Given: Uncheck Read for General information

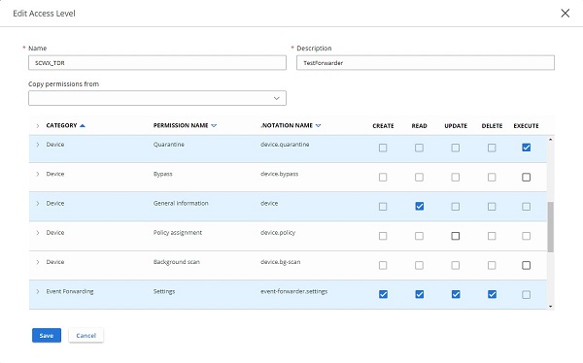Looking at the screenshot, I should pyautogui.click(x=420, y=206).
